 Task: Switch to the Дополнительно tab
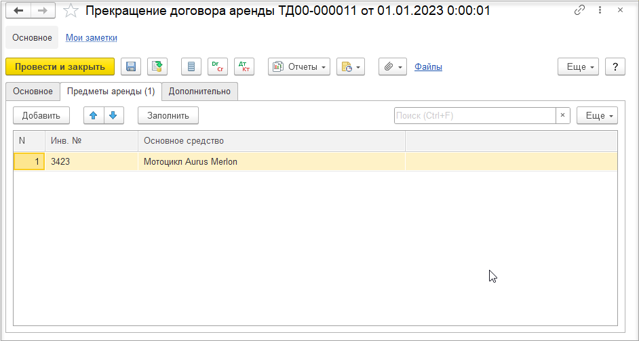tap(199, 92)
